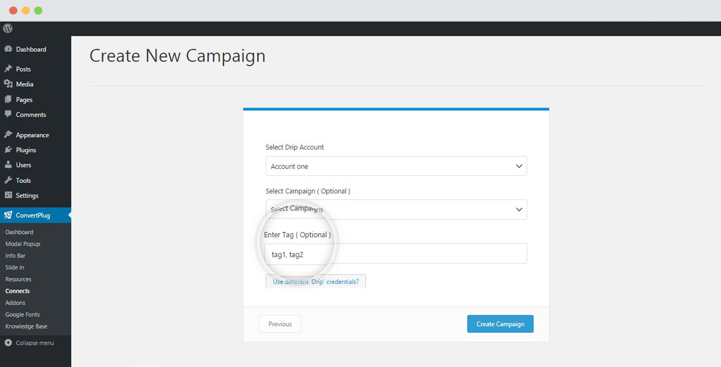This screenshot has height=367, width=721.
Task: Expand the Select Campaign dropdown
Action: point(396,210)
